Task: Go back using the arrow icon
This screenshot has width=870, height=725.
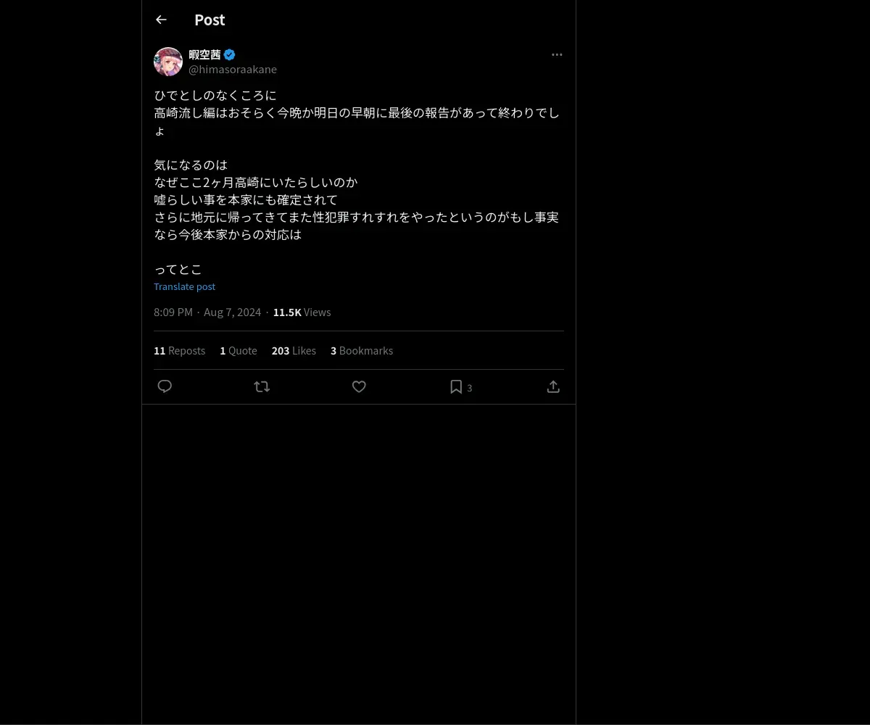Action: point(161,20)
